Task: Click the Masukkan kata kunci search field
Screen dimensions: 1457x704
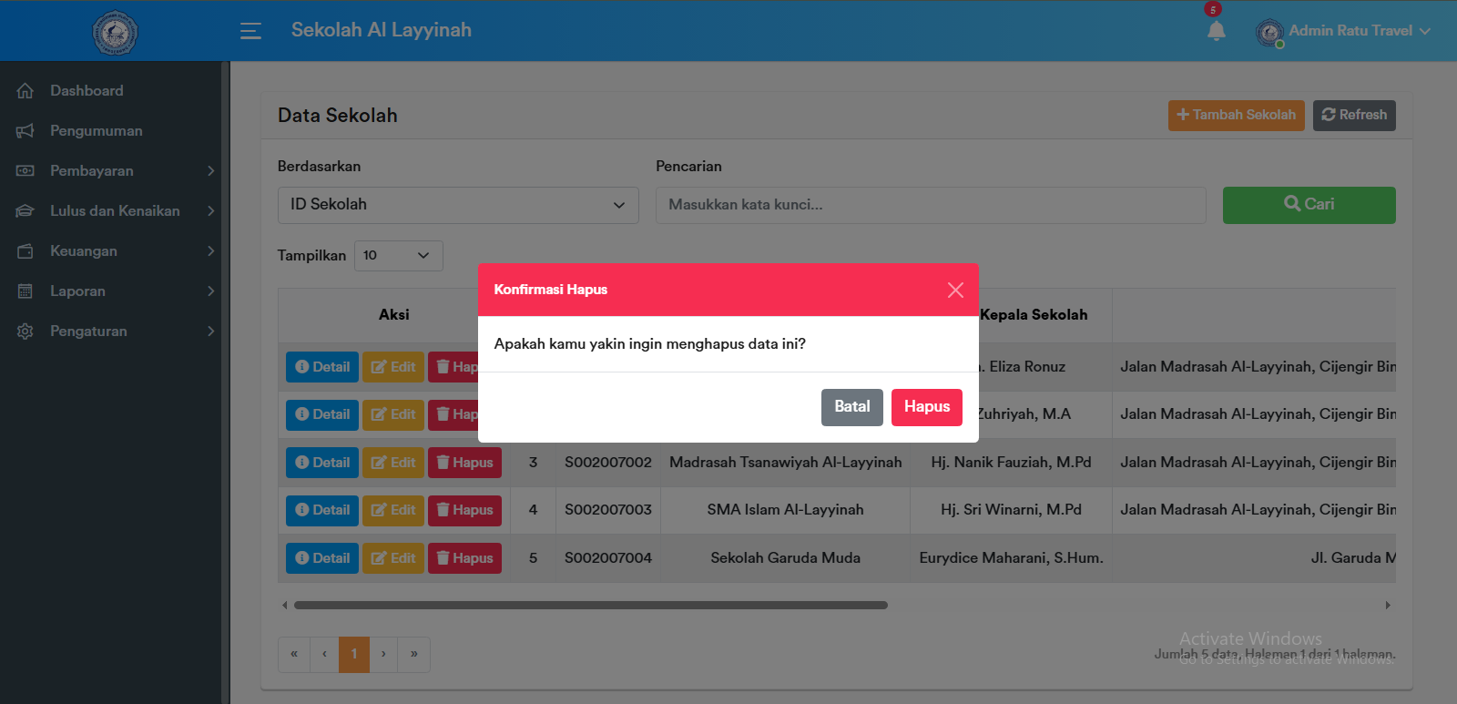Action: 930,205
